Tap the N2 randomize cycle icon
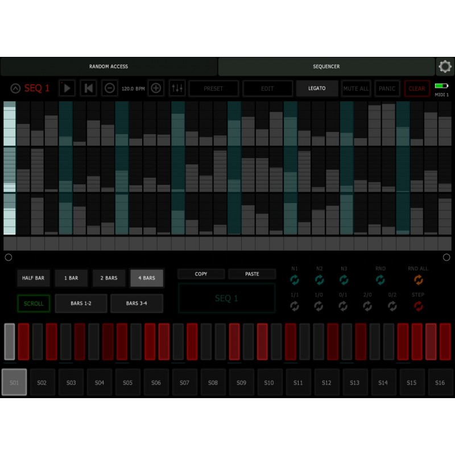This screenshot has height=455, width=455. pos(320,280)
